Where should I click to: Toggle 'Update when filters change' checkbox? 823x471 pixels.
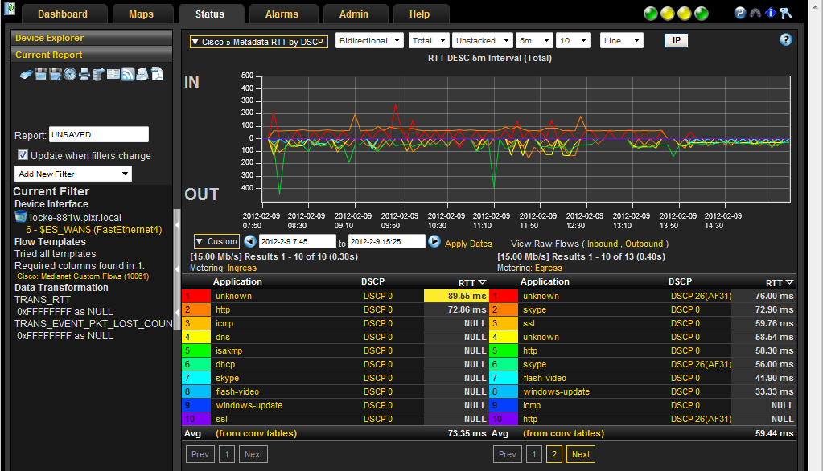(x=23, y=155)
